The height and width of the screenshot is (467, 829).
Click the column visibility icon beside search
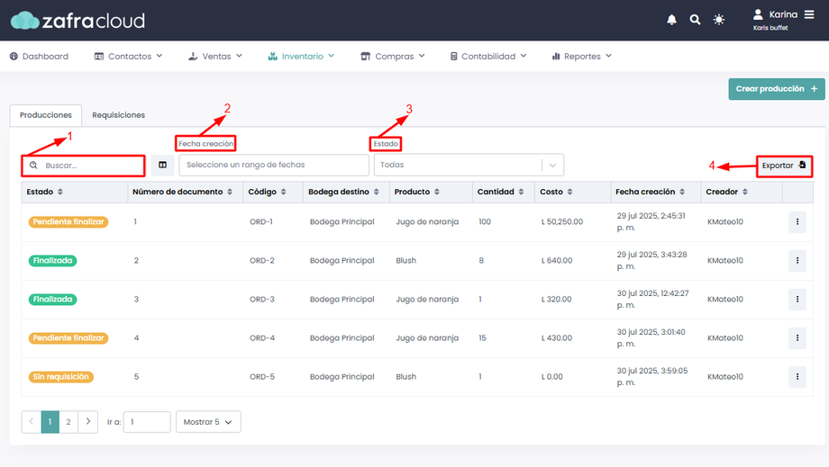(162, 166)
